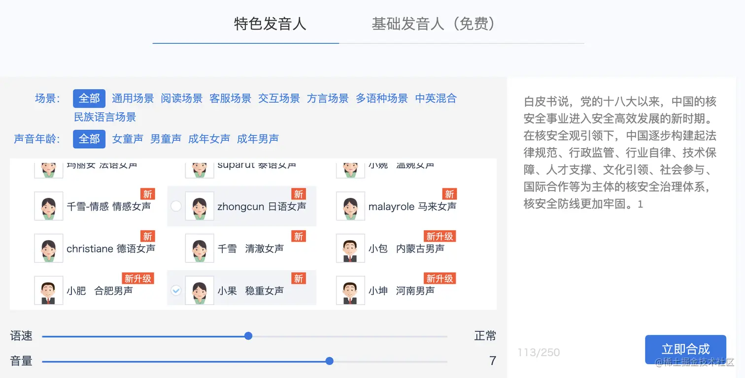Switch to 特色发音人 tab

270,24
